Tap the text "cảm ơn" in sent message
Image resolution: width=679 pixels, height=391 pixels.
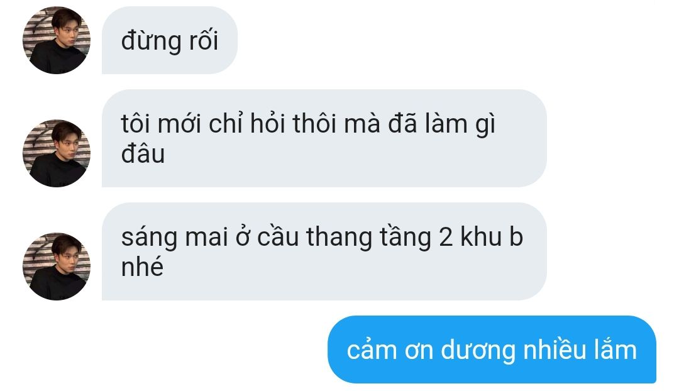coord(390,350)
